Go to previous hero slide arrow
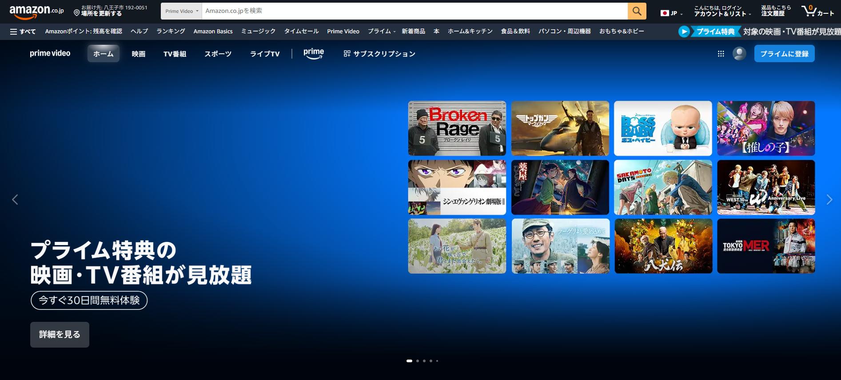This screenshot has height=380, width=841. click(x=15, y=200)
